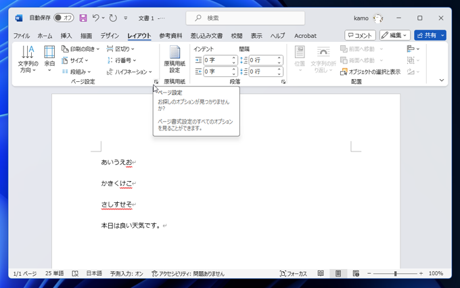
Task: Open 印刷の向き orientation dropdown
Action: 80,49
